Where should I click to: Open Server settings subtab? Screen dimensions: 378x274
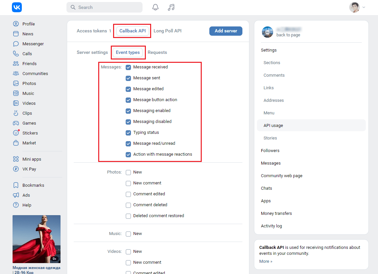coord(92,52)
